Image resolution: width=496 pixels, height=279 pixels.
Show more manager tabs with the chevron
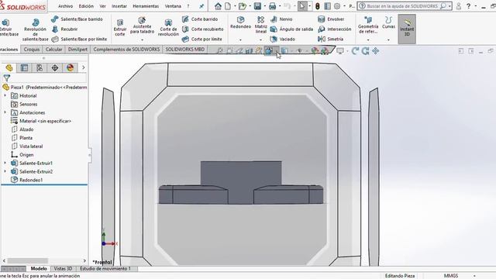[84, 67]
